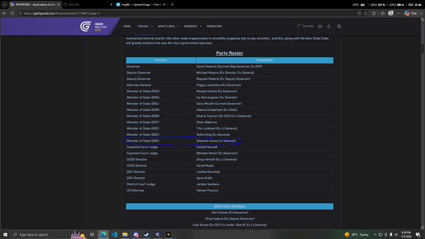This screenshot has height=239, width=425.
Task: Open the inbox envelope icon
Action: (x=320, y=27)
